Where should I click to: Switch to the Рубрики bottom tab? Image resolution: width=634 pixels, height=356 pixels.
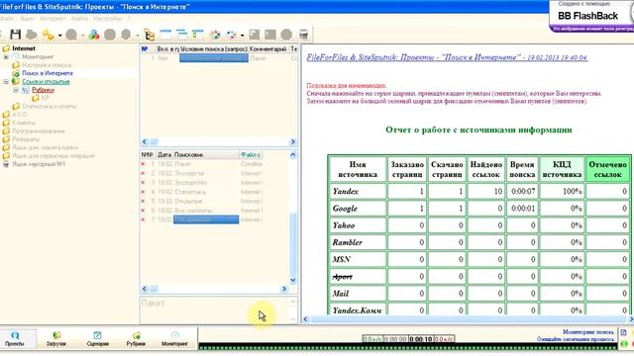[x=136, y=339]
